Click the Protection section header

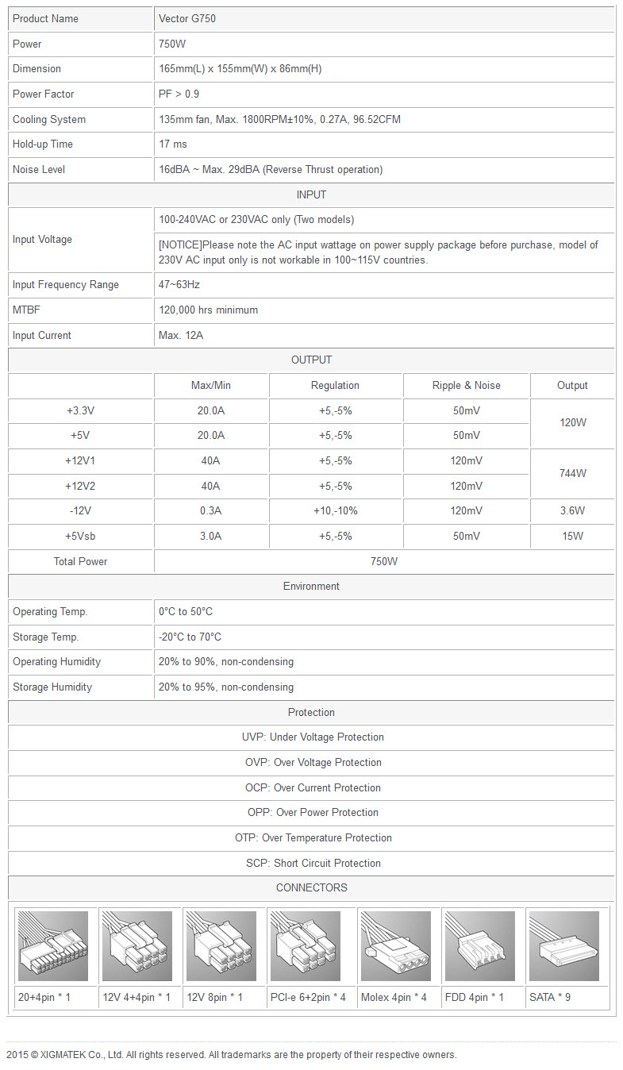311,713
